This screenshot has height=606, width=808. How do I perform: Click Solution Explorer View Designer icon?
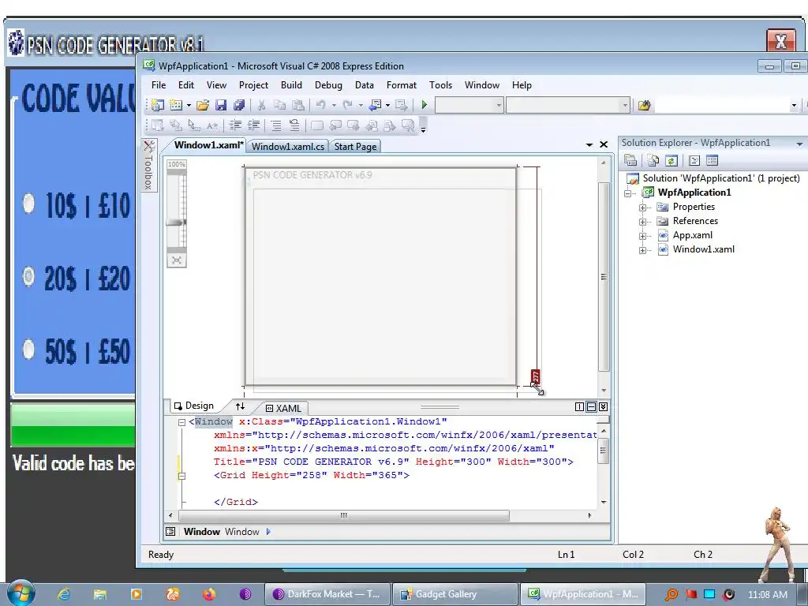[713, 161]
